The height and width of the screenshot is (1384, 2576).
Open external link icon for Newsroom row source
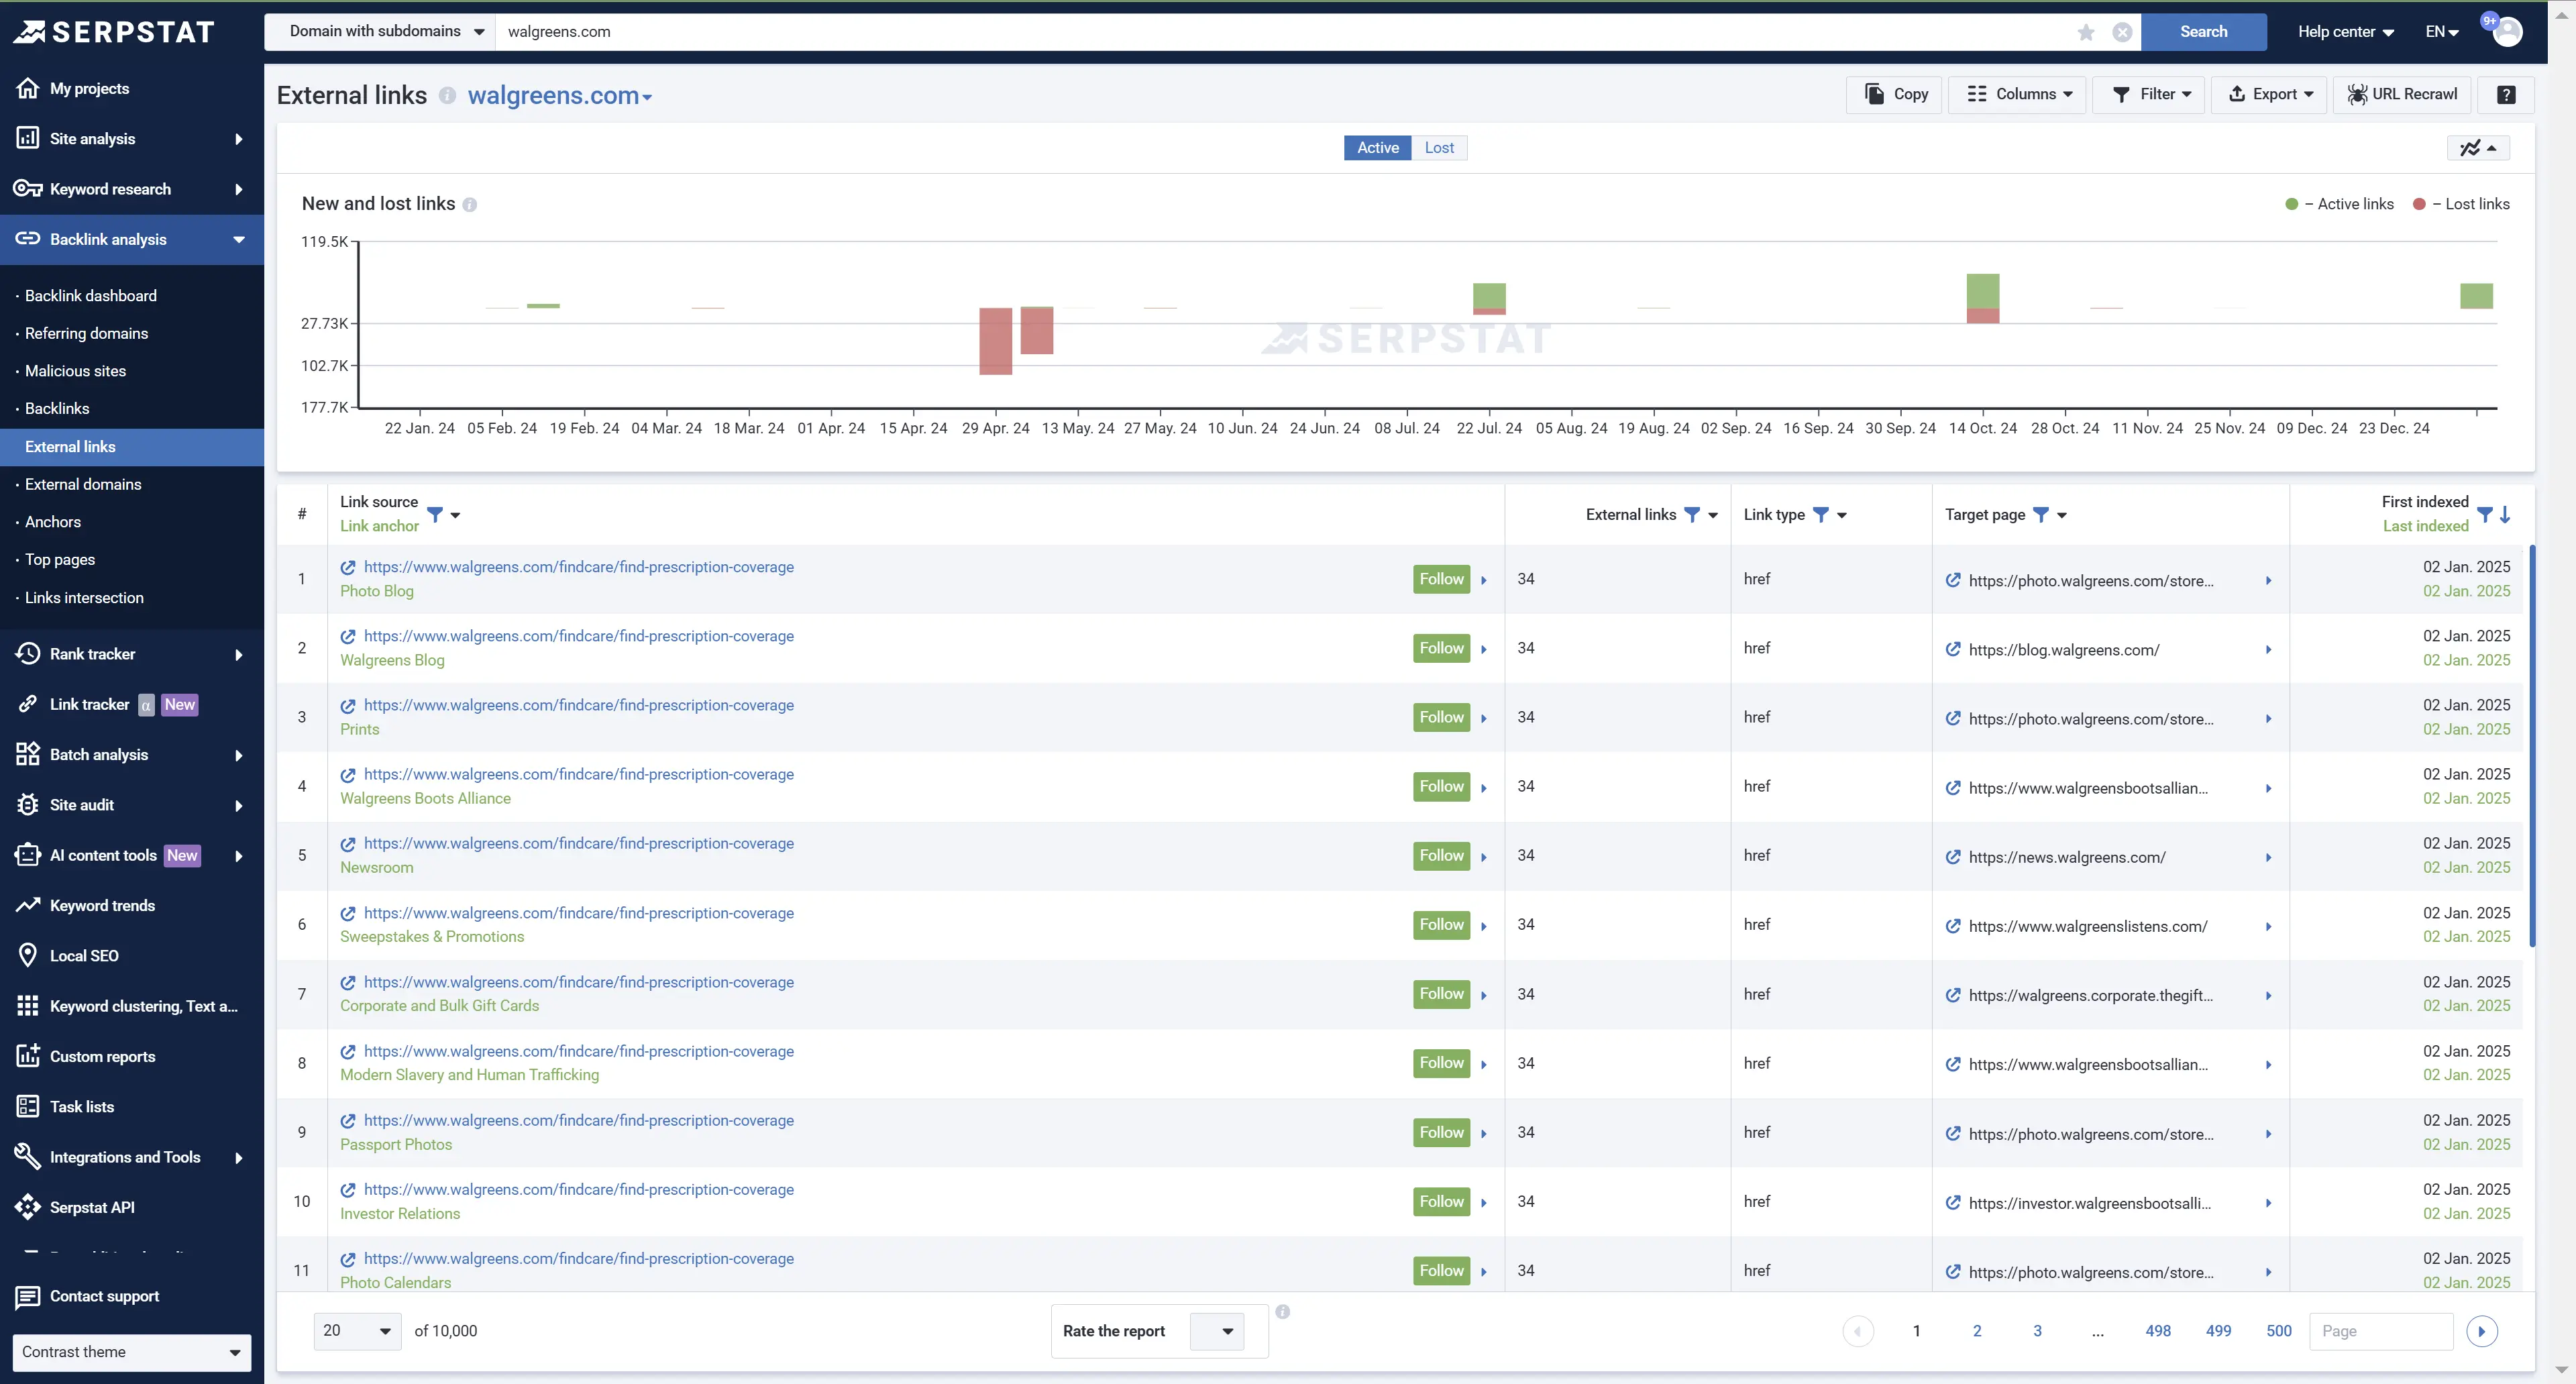pyautogui.click(x=348, y=844)
